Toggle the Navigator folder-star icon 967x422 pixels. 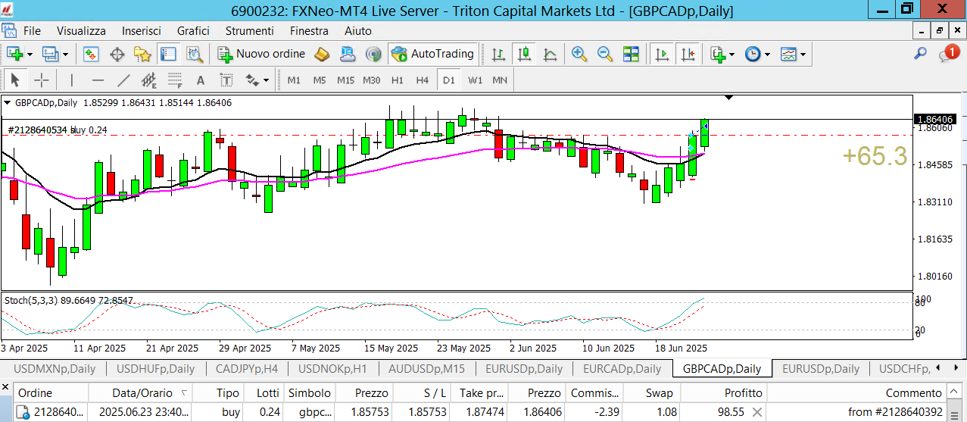tap(142, 54)
